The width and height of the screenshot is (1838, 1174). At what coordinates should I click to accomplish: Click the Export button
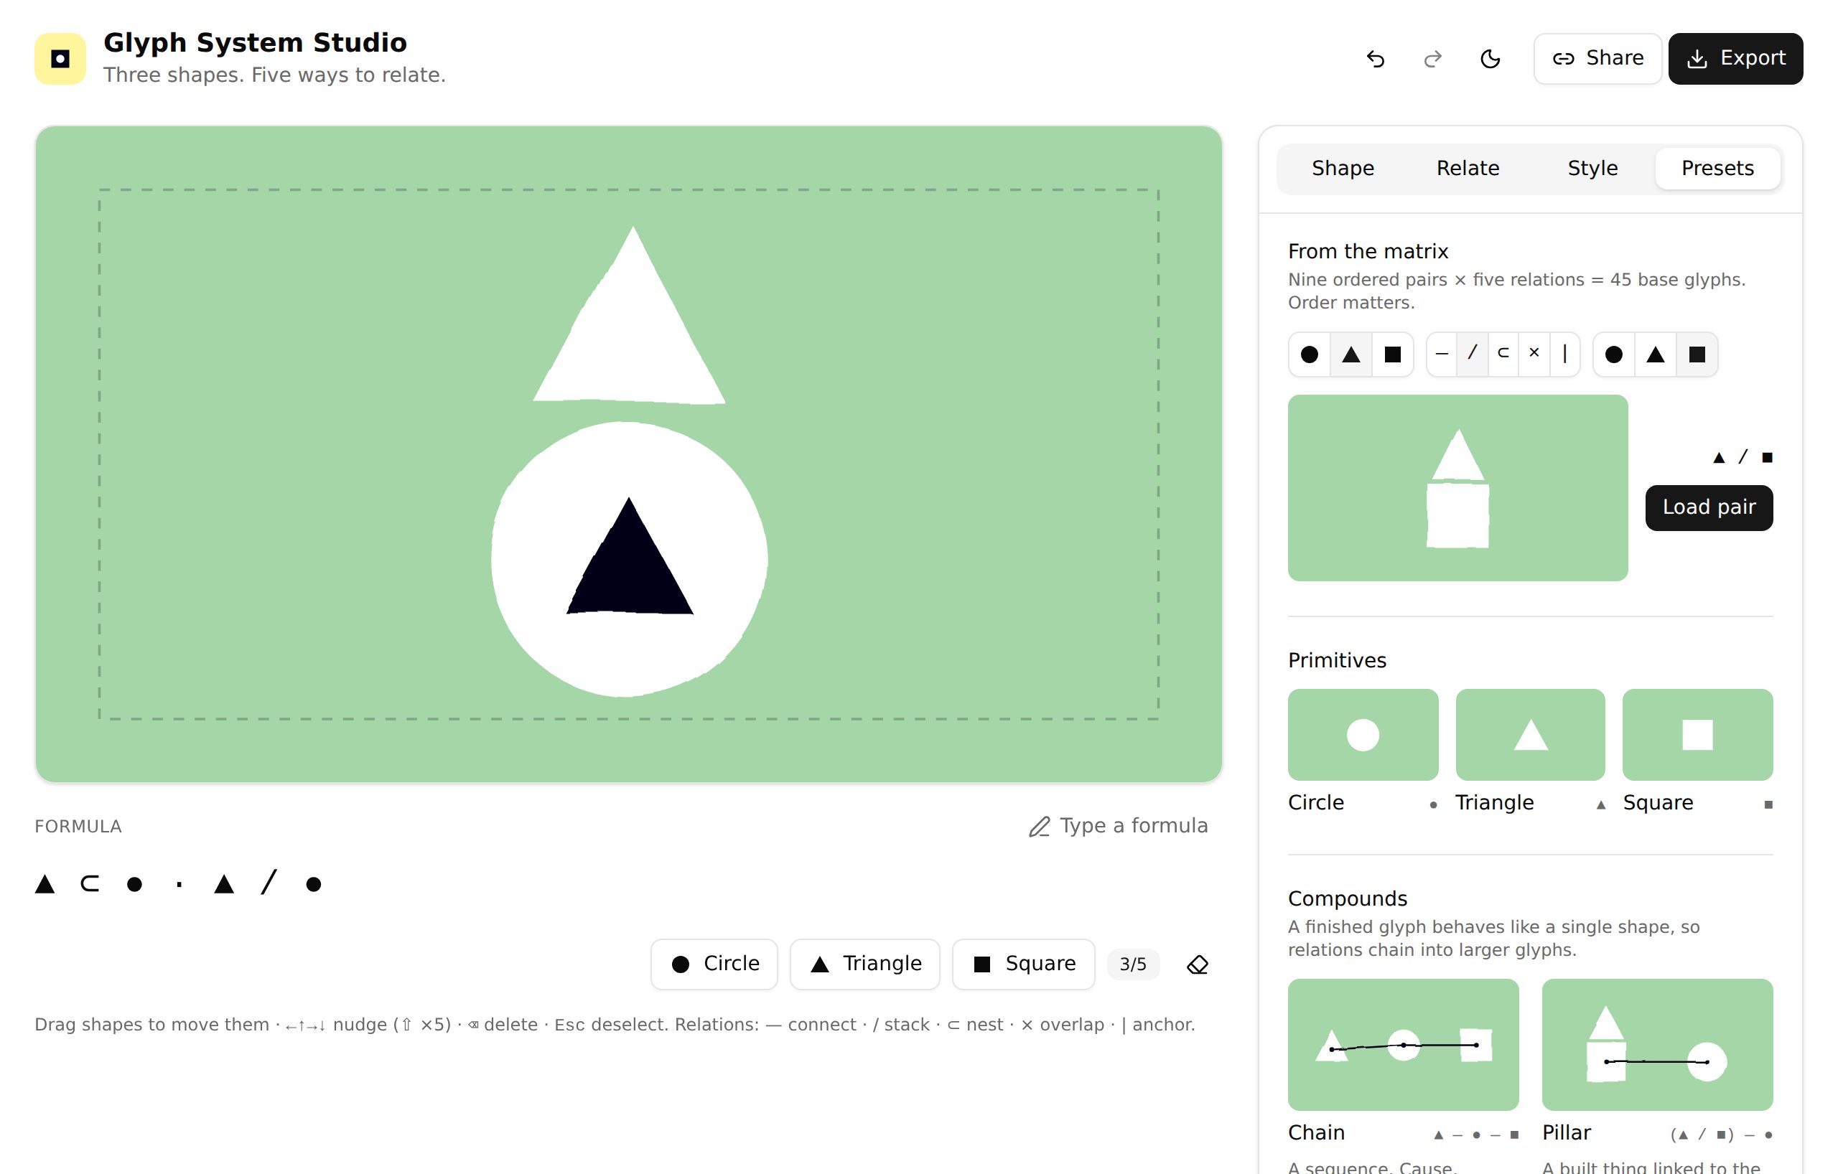coord(1735,59)
